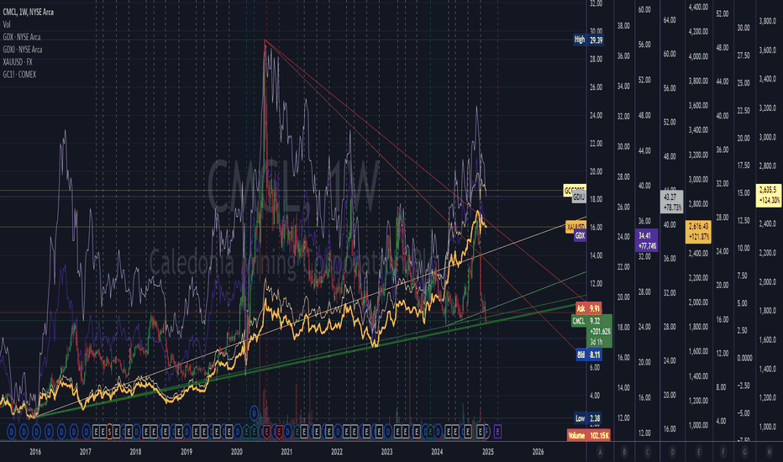Open the purple upcoming earnings E marker

point(497,432)
